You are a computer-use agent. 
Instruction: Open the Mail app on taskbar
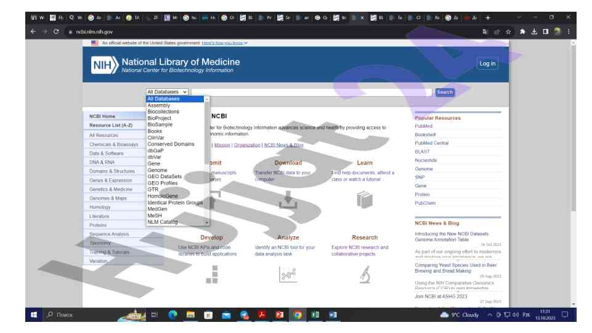coord(226,314)
